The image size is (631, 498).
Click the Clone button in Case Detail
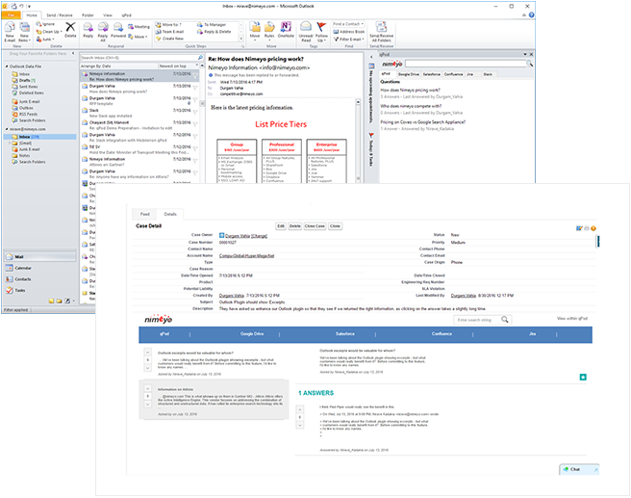tap(335, 226)
